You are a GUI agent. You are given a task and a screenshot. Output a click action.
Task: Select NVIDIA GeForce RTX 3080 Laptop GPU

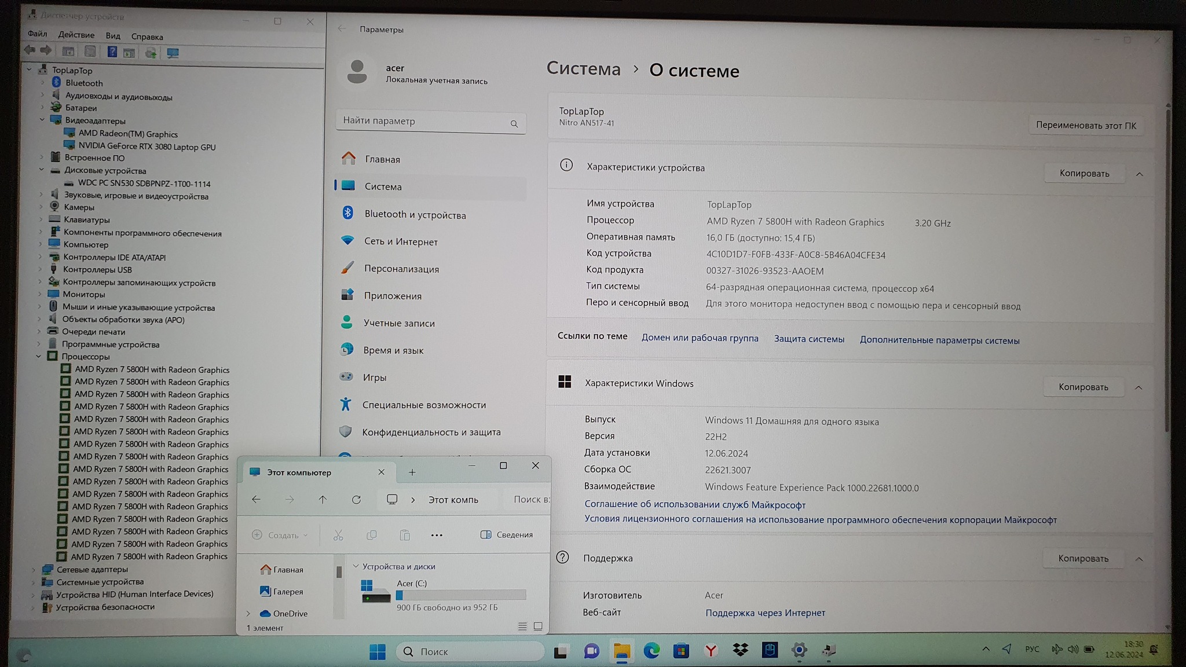pyautogui.click(x=147, y=146)
